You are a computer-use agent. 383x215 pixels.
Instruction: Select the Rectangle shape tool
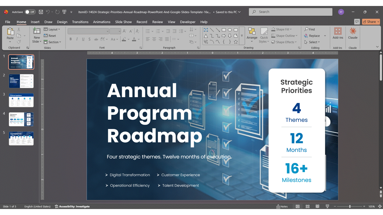click(224, 30)
